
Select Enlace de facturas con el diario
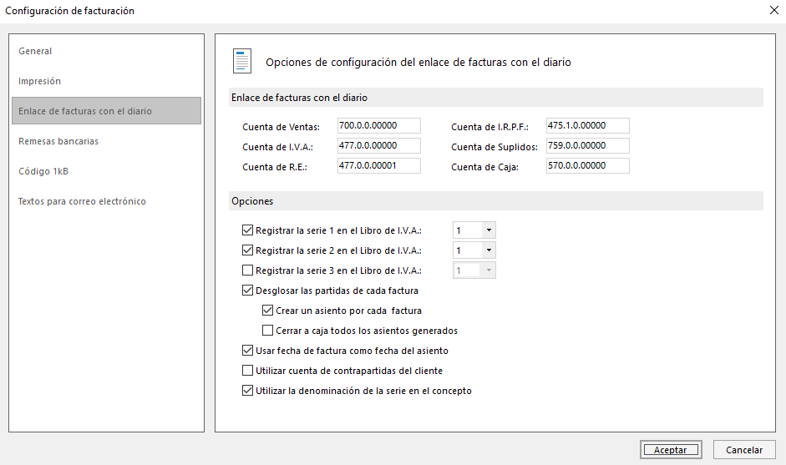(106, 111)
